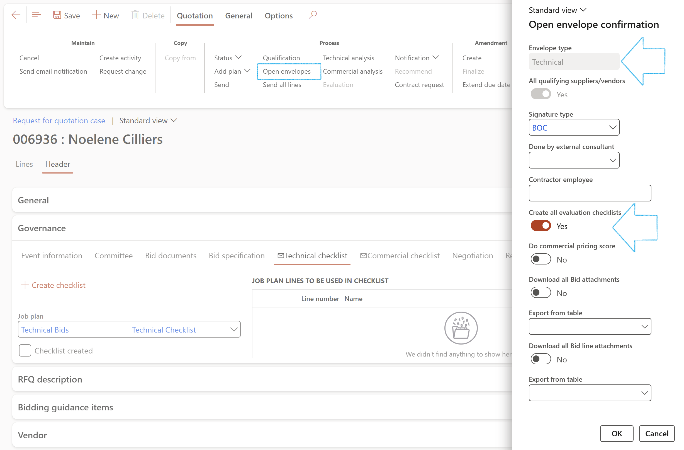Switch to the General ribbon tab
The image size is (684, 450).
pos(238,16)
